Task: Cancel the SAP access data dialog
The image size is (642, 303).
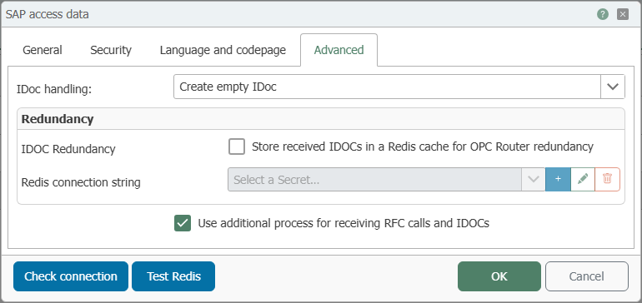Action: (587, 276)
